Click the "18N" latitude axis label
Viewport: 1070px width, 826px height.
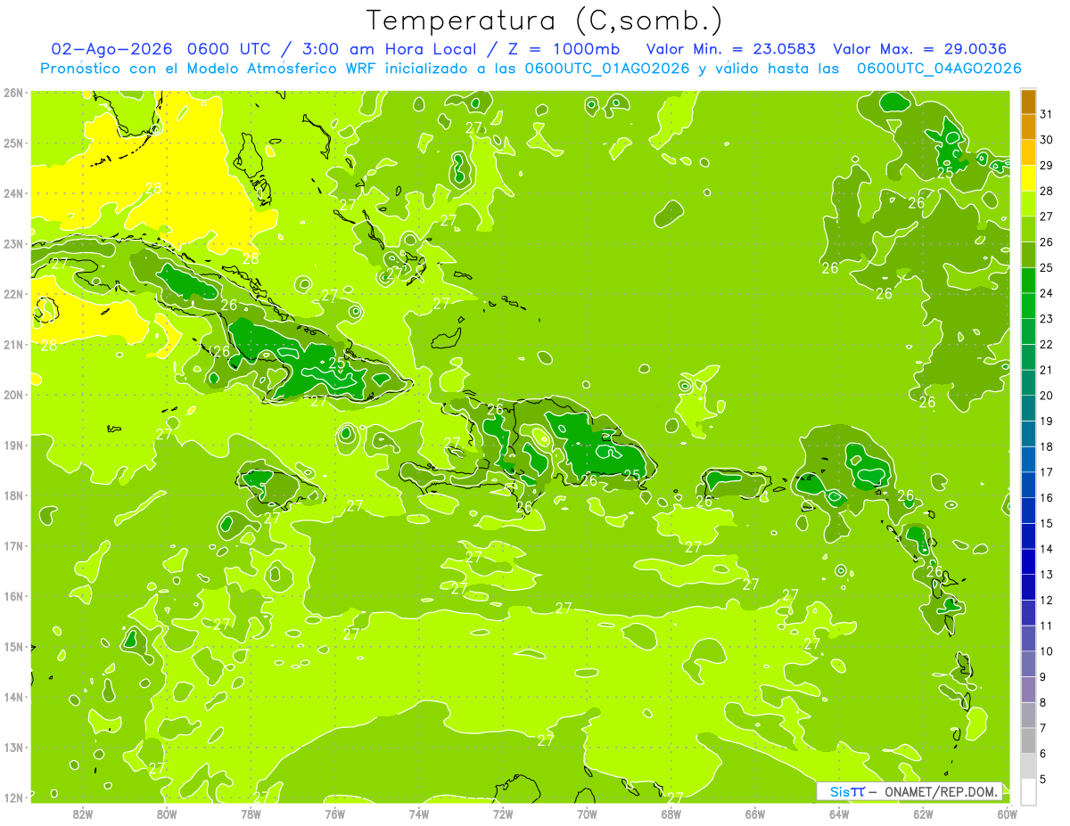[x=13, y=495]
